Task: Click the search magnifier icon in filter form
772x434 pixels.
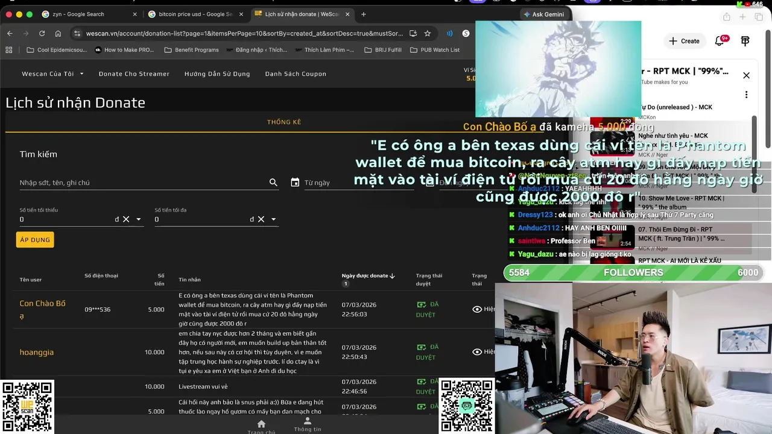Action: pos(273,182)
